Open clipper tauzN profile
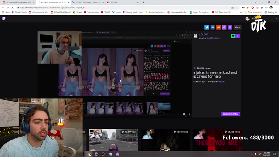This screenshot has width=279, height=157. click(222, 82)
